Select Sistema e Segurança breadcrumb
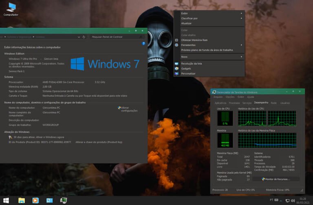The width and height of the screenshot is (313, 205). tap(19, 37)
